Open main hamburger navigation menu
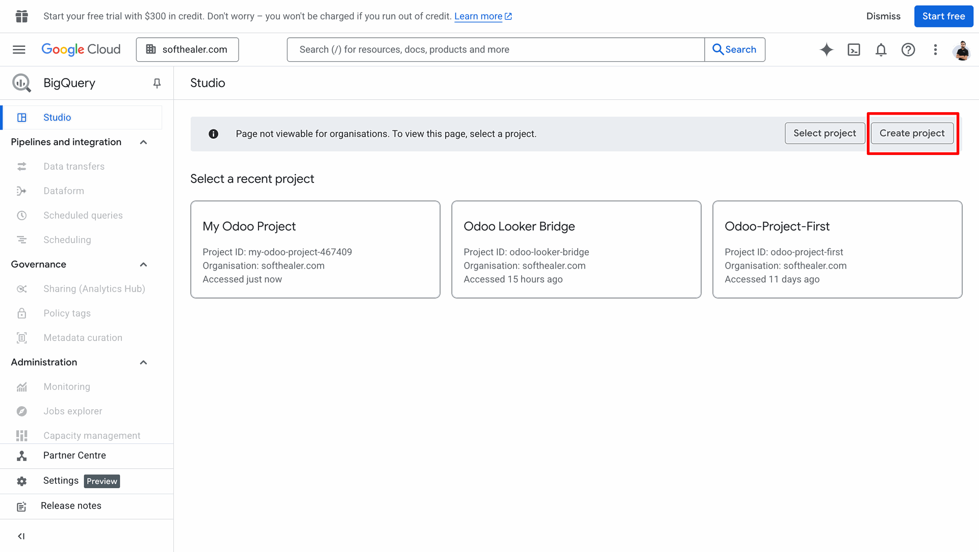979x552 pixels. tap(19, 49)
